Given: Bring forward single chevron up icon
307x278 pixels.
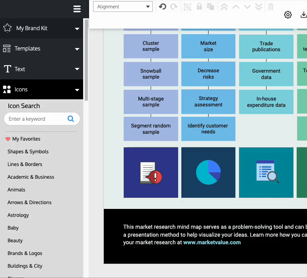Looking at the screenshot, I should pyautogui.click(x=236, y=7).
